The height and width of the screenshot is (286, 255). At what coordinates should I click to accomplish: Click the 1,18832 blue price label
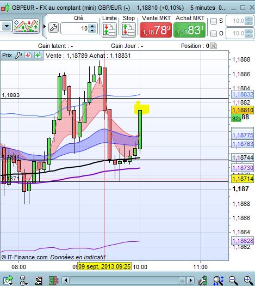click(x=242, y=94)
